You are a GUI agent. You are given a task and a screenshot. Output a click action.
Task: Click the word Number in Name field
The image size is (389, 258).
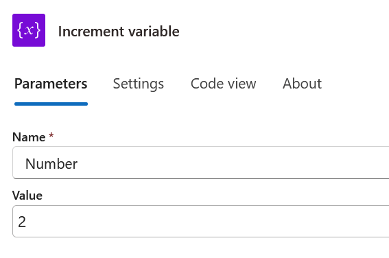pyautogui.click(x=51, y=164)
